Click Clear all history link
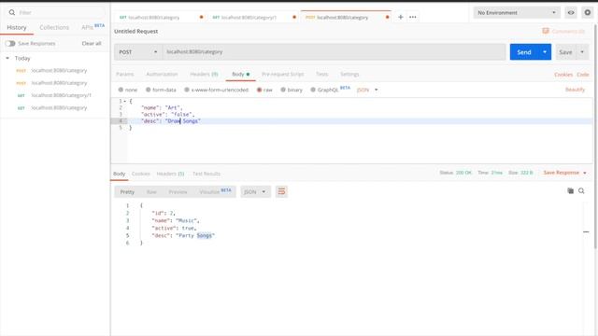Viewport: 598px width, 336px height. pos(92,44)
